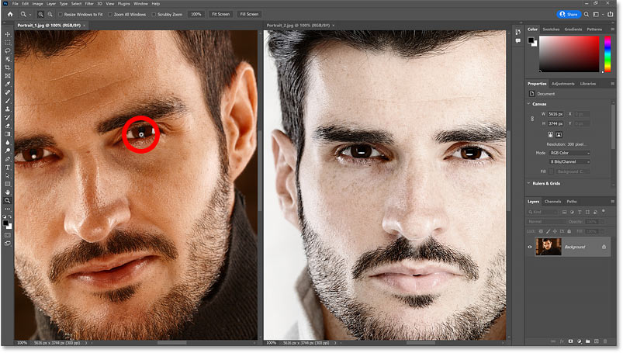This screenshot has height=353, width=623.
Task: Select the Brush tool
Action: 8,101
